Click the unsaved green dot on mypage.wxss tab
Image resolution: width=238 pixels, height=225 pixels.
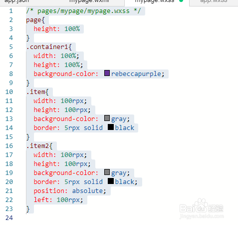[181, 1]
